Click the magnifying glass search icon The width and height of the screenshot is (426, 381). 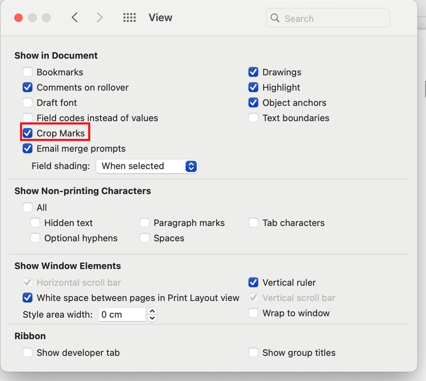[275, 18]
